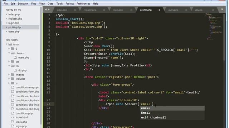Screen dimensions: 229x128
Task: Expand the images folder
Action: (x=9, y=75)
